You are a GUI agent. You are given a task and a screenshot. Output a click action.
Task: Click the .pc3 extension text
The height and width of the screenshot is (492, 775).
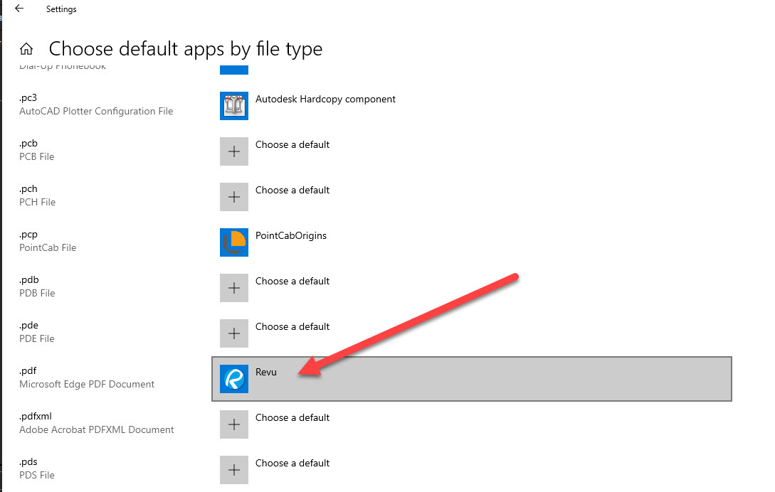click(x=28, y=98)
